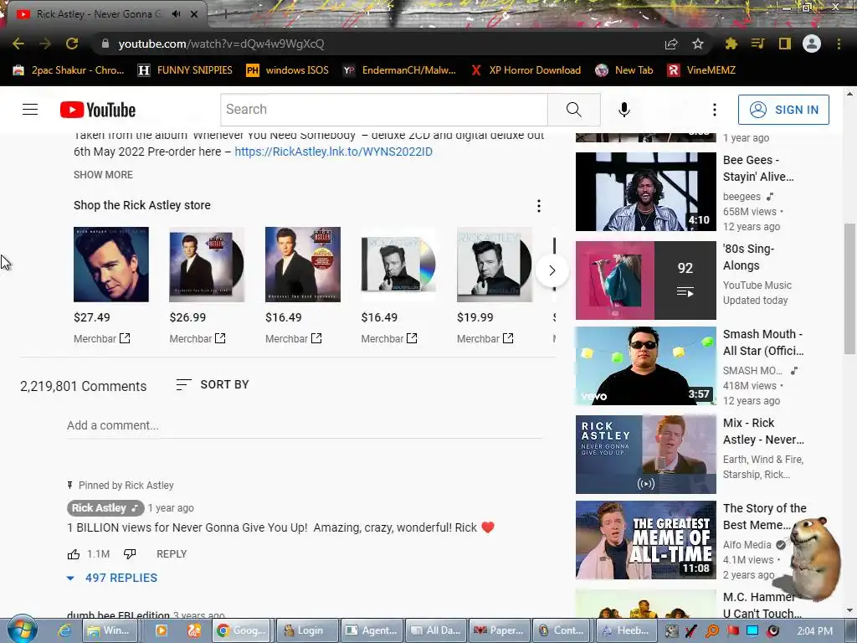Open the 2pac Shakur bookmark
857x643 pixels.
click(x=69, y=70)
